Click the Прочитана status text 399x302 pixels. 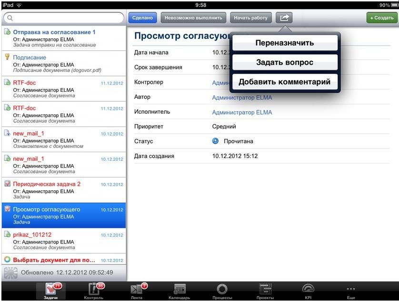(x=239, y=141)
